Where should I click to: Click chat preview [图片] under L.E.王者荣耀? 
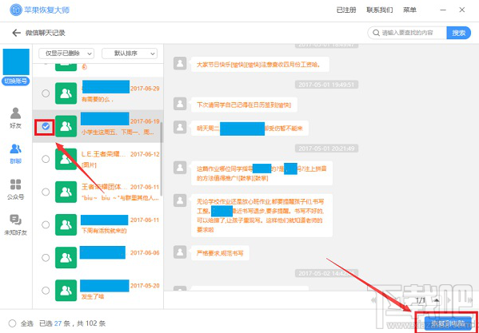(89, 165)
